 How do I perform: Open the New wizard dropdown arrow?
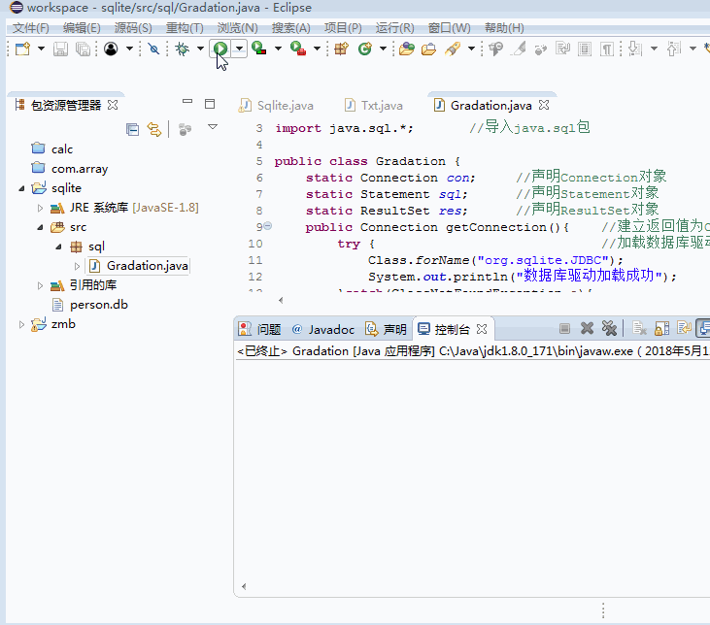(41, 49)
